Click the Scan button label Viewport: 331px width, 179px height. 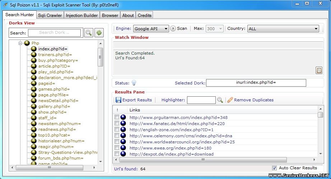(182, 28)
